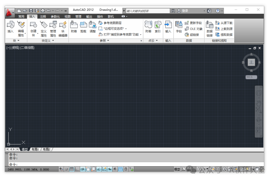Click the 索引 point cloud index icon
Image resolution: width=274 pixels, height=181 pixels.
(x=158, y=27)
